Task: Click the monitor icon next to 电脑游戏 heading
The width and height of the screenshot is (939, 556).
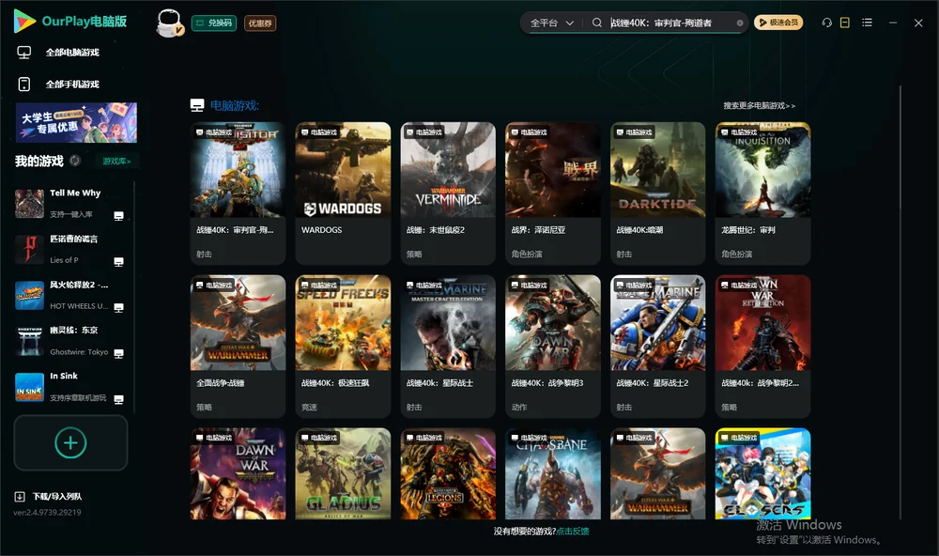Action: [x=197, y=105]
